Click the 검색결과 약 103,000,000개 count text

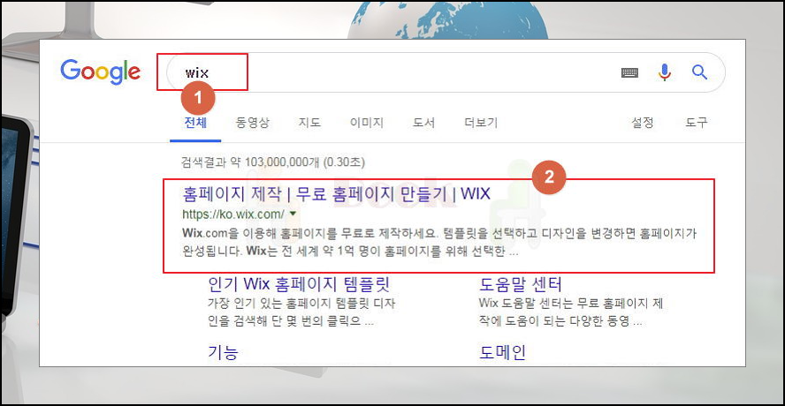[x=273, y=162]
